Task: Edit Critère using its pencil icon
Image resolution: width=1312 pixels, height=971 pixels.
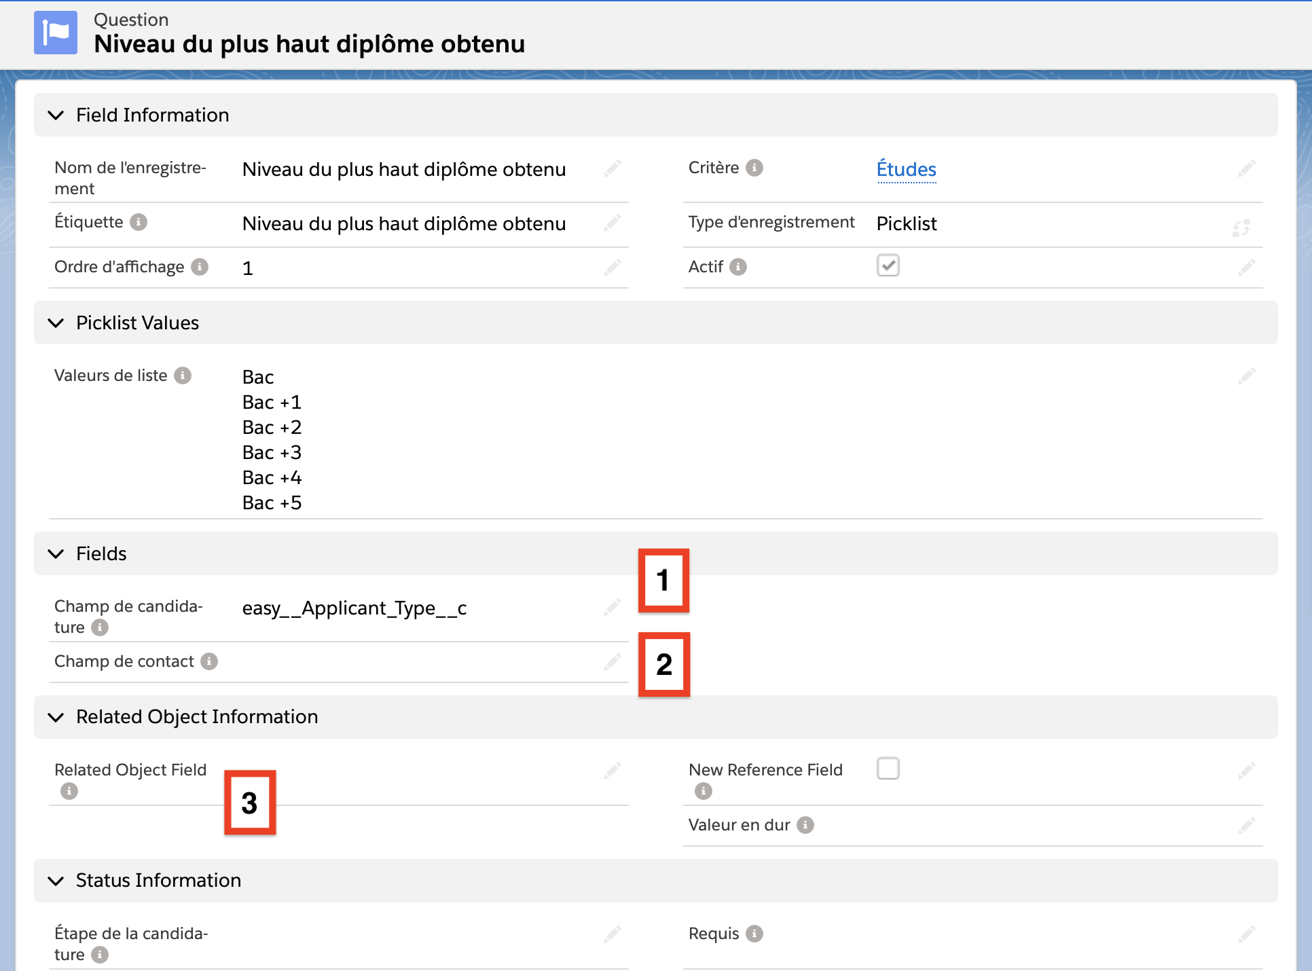Action: point(1246,168)
